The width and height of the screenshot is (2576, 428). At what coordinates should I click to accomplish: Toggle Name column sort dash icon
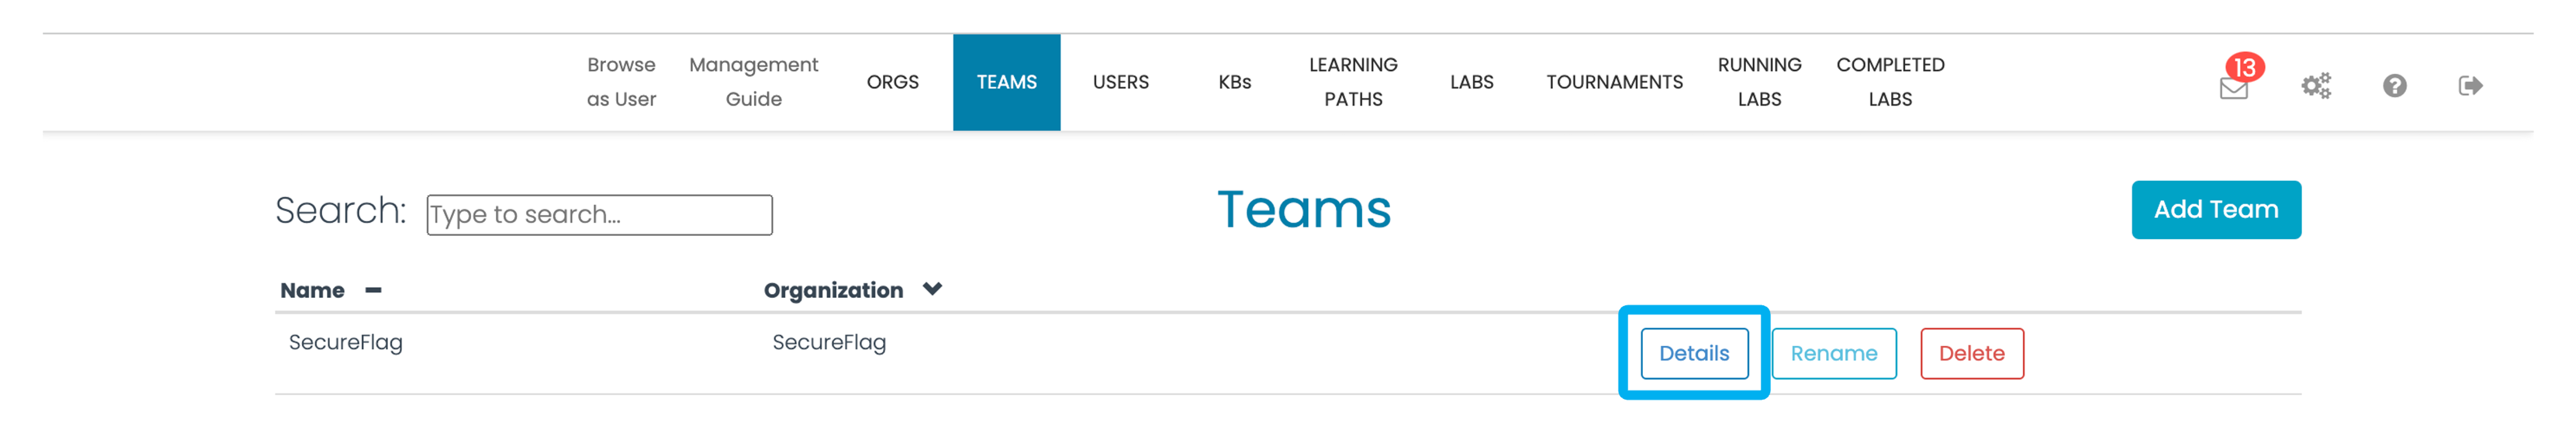pos(373,291)
